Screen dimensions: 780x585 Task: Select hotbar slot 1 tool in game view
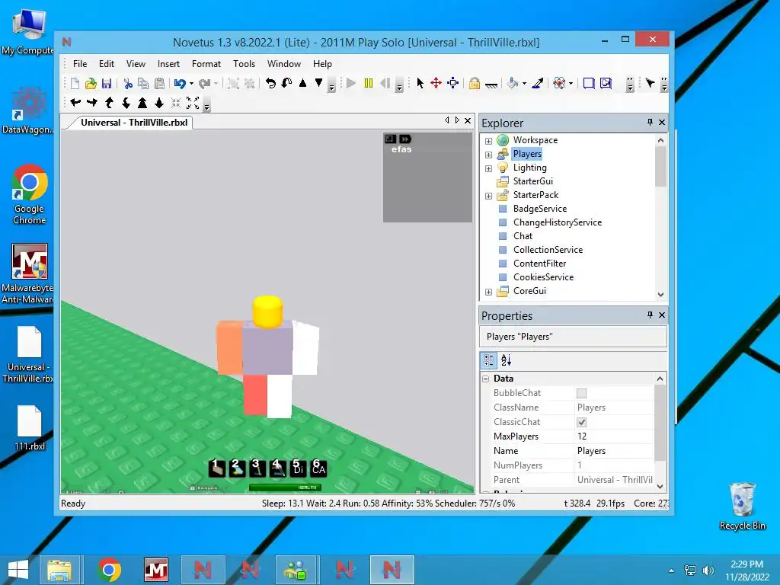tap(217, 468)
